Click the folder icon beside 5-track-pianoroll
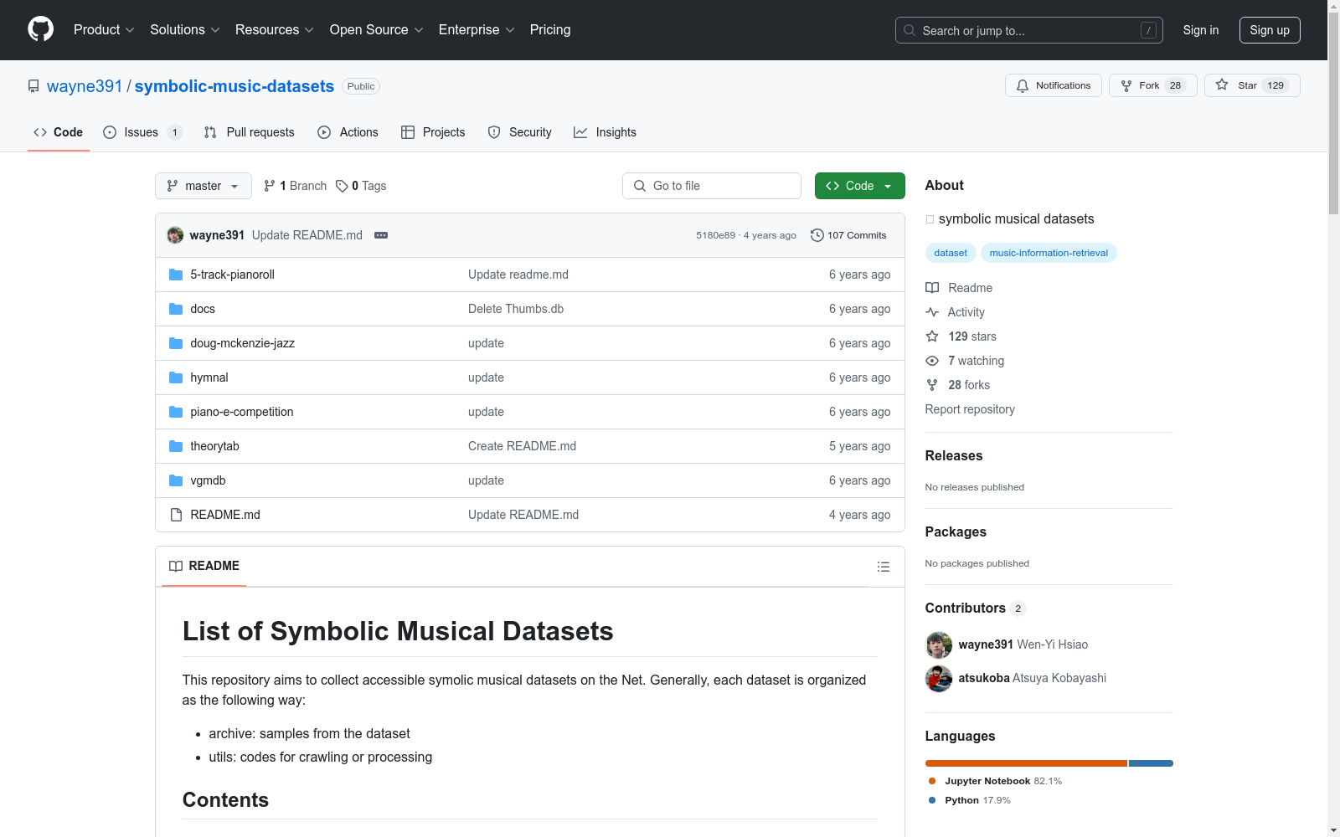The width and height of the screenshot is (1340, 837). pyautogui.click(x=176, y=275)
